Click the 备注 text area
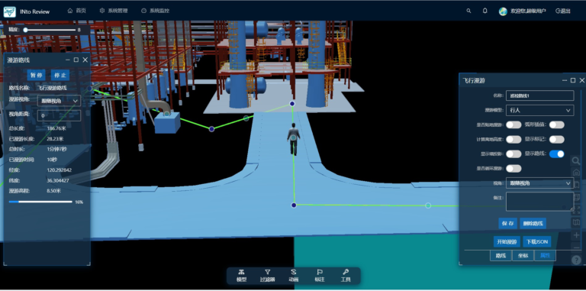 pos(539,202)
